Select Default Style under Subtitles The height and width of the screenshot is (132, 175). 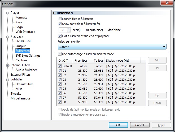(x=24, y=84)
